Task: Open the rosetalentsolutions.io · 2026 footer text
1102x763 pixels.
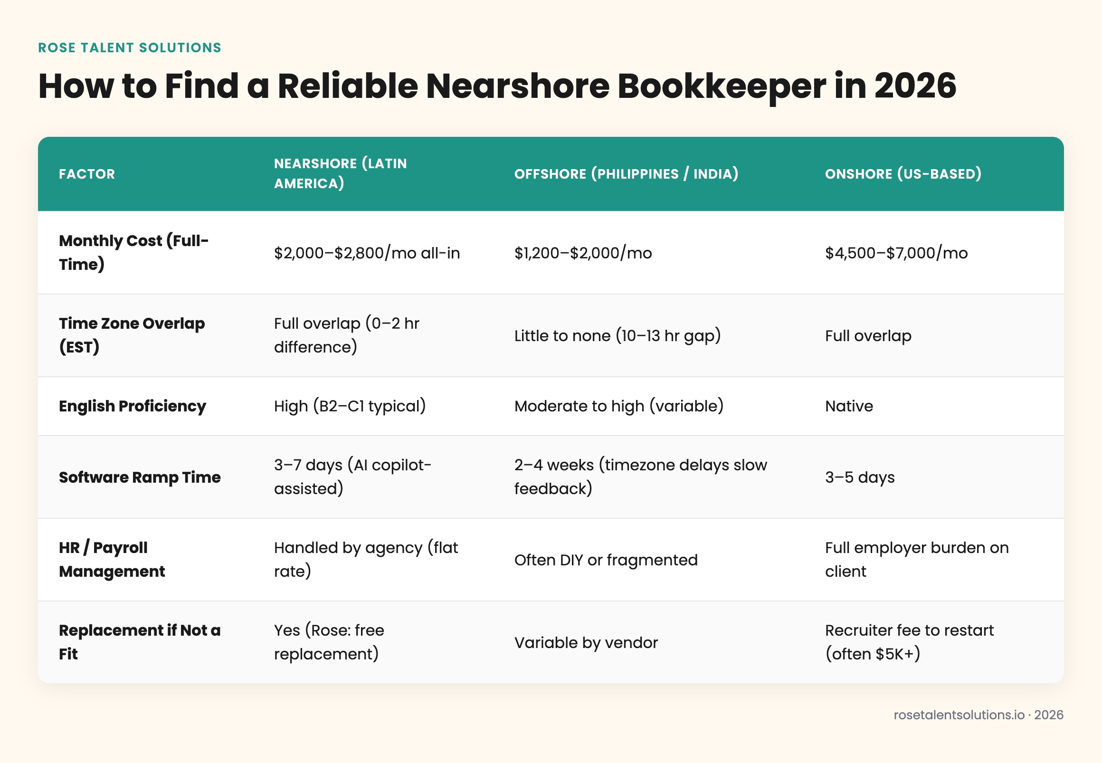Action: click(978, 715)
